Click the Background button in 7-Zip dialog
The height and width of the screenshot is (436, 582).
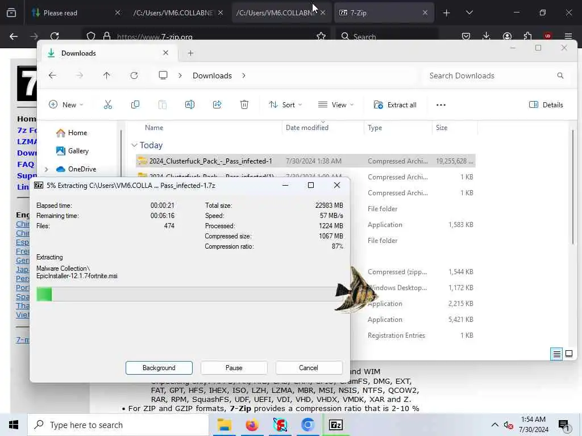coord(159,368)
